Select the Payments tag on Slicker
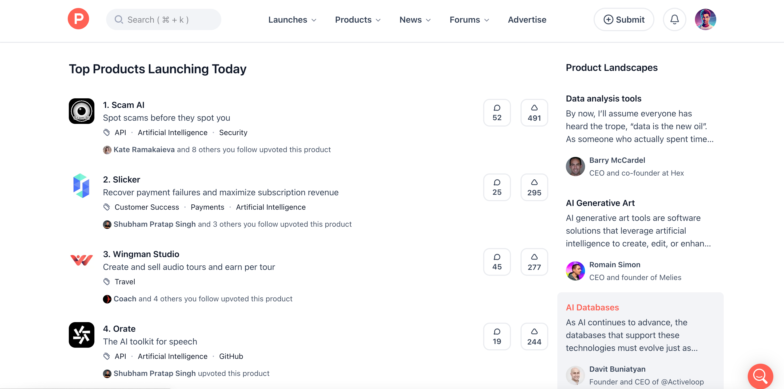This screenshot has width=784, height=389. pyautogui.click(x=207, y=207)
